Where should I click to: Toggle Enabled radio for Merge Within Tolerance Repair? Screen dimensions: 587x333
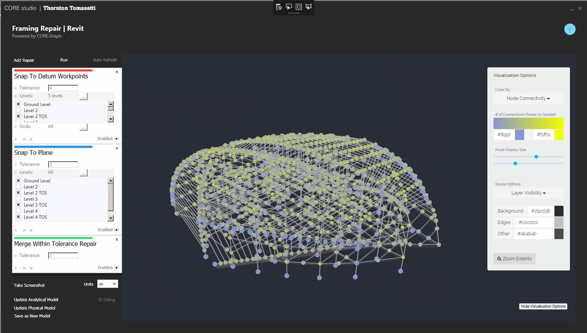[116, 267]
